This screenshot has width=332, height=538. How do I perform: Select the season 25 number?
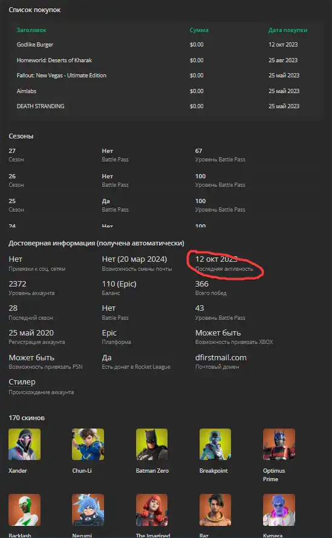pyautogui.click(x=12, y=201)
